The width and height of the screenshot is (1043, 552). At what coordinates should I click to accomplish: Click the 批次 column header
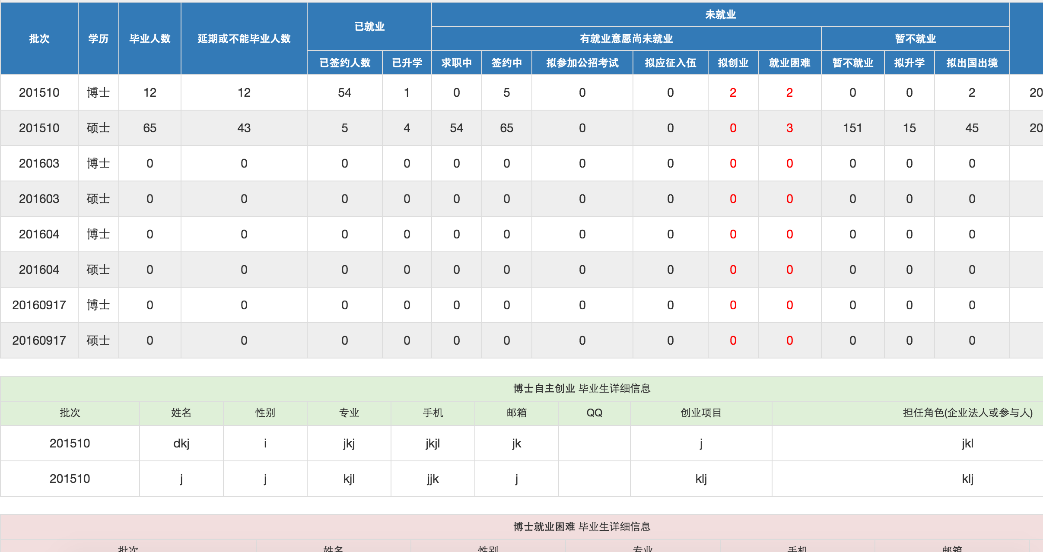pos(39,38)
